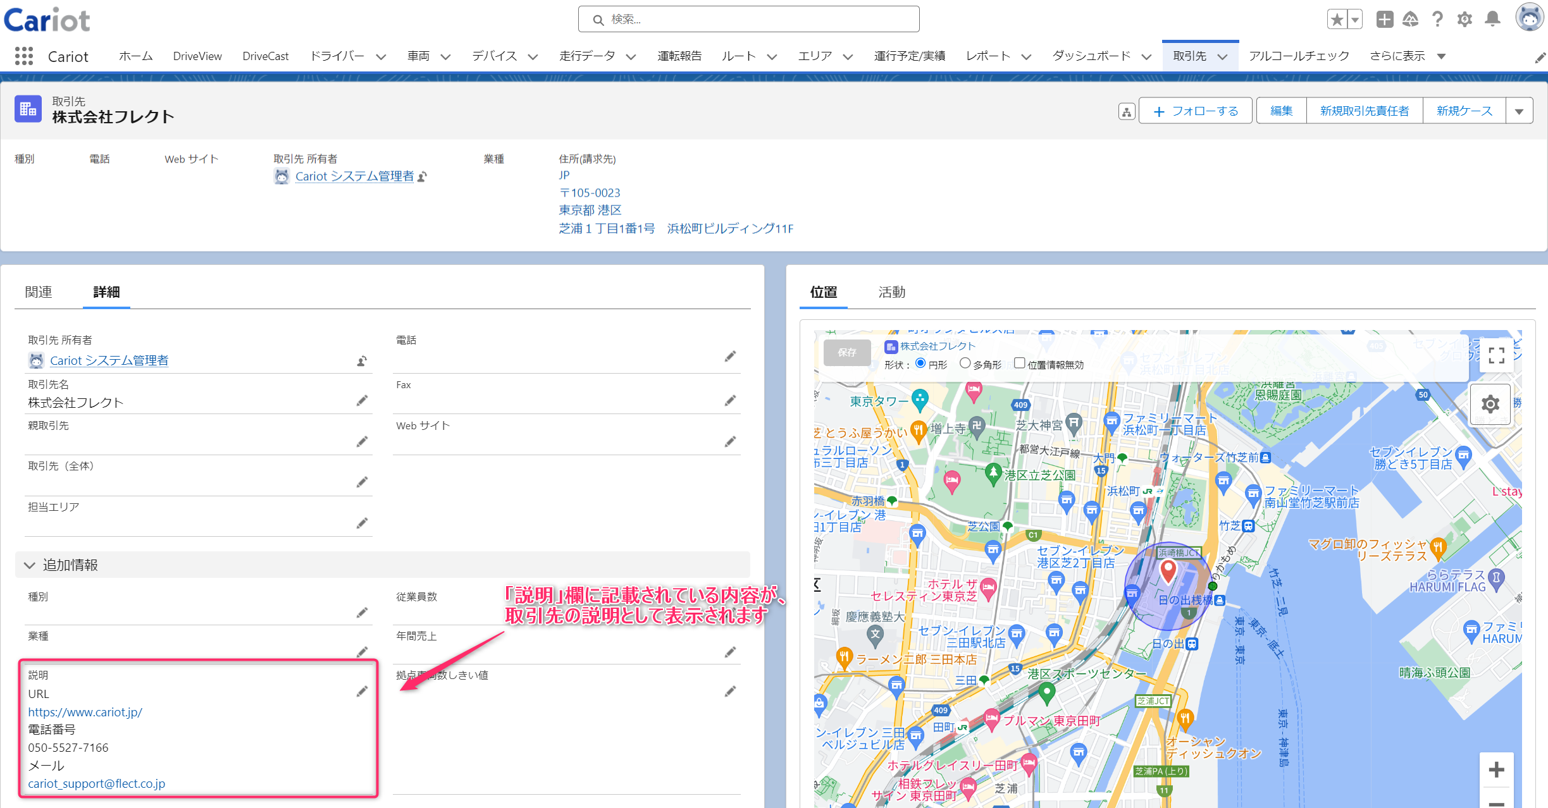Open the https://www.cariot.jp/ link
The height and width of the screenshot is (808, 1548).
(x=85, y=712)
